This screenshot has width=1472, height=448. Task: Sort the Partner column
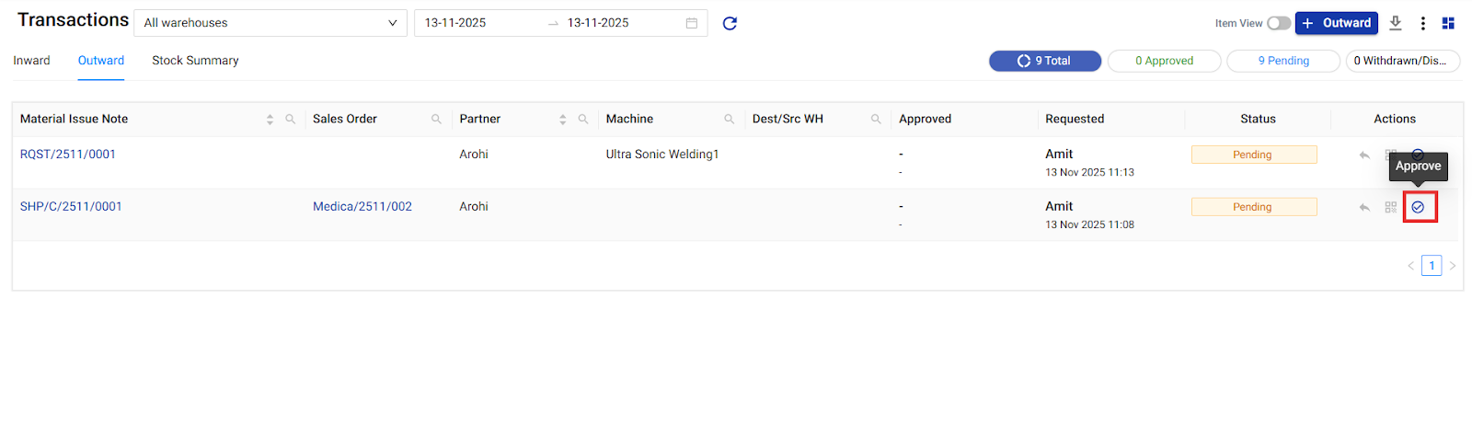tap(562, 120)
